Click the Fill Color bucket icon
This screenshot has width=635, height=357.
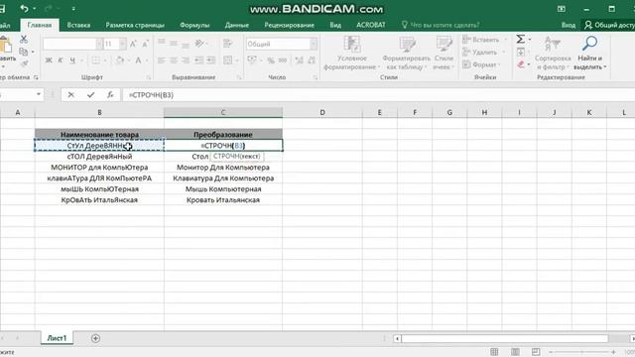119,60
